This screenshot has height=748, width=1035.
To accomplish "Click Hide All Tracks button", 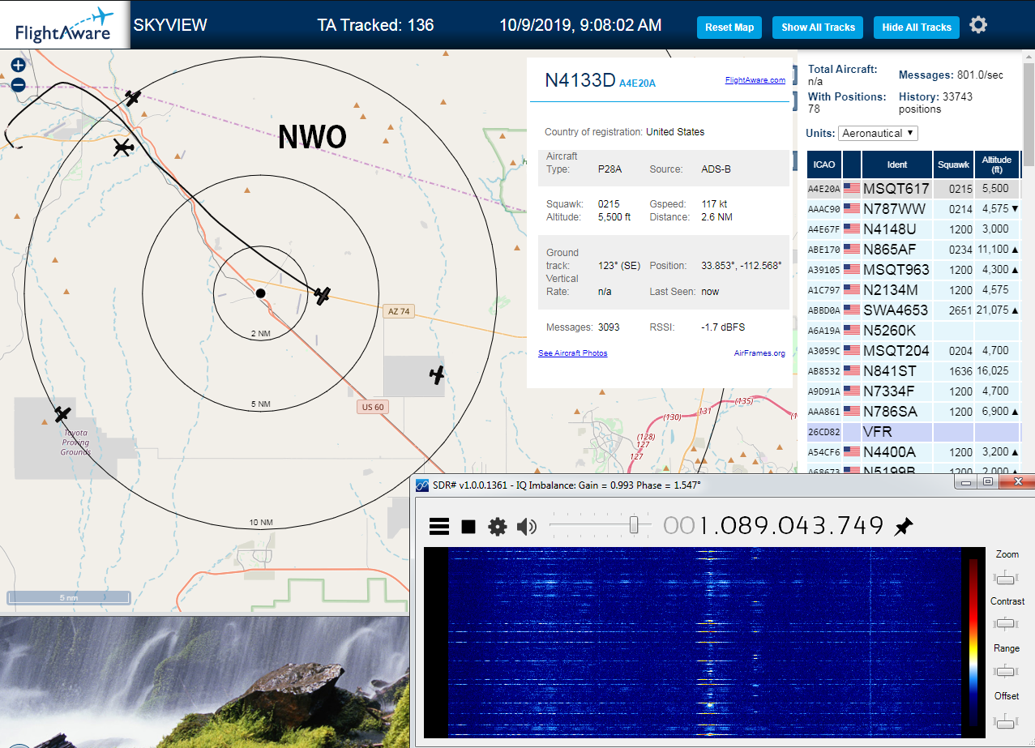I will 917,27.
